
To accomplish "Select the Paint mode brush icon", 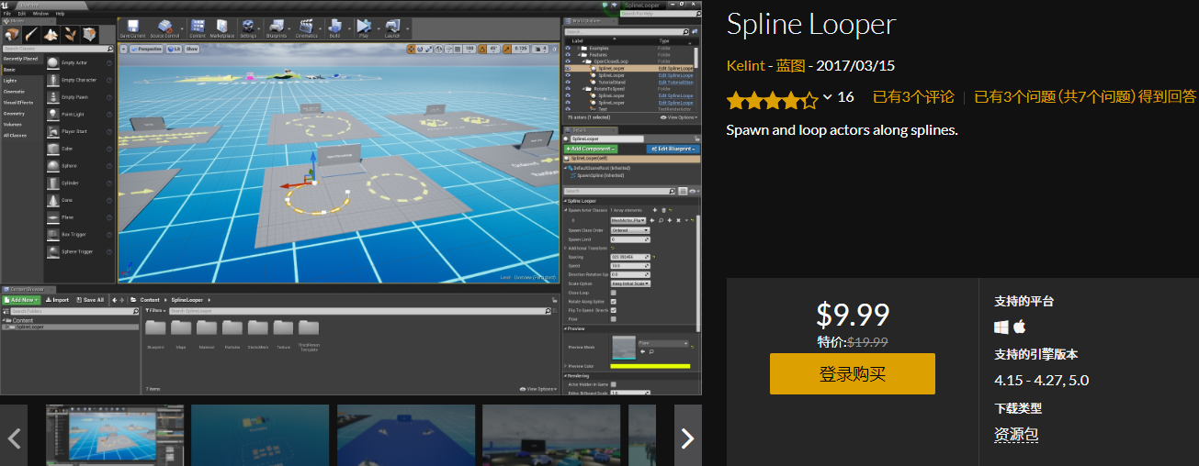I will 31,34.
